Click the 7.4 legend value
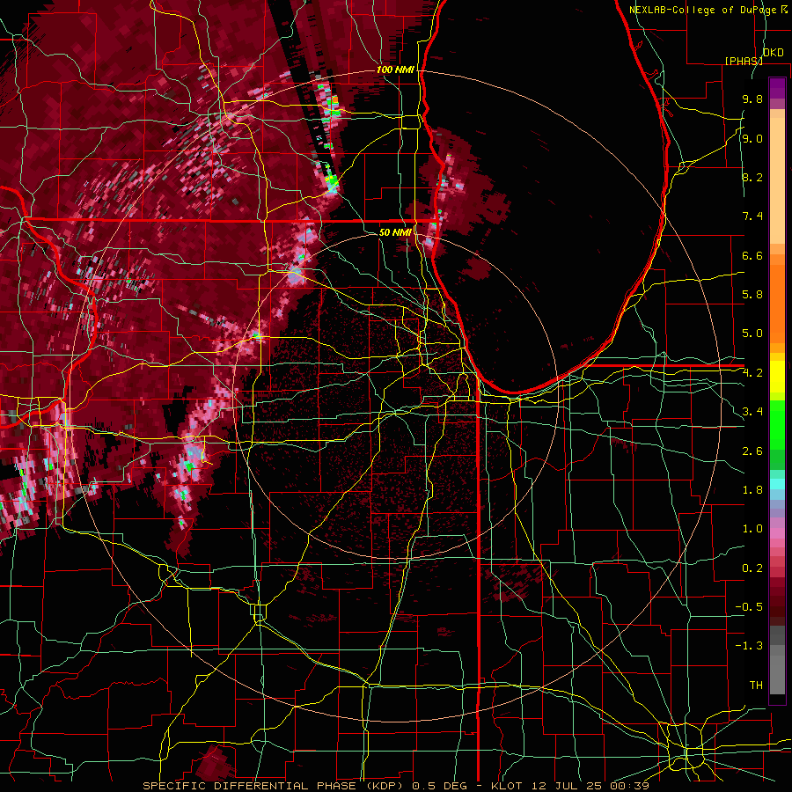The height and width of the screenshot is (792, 792). (752, 216)
